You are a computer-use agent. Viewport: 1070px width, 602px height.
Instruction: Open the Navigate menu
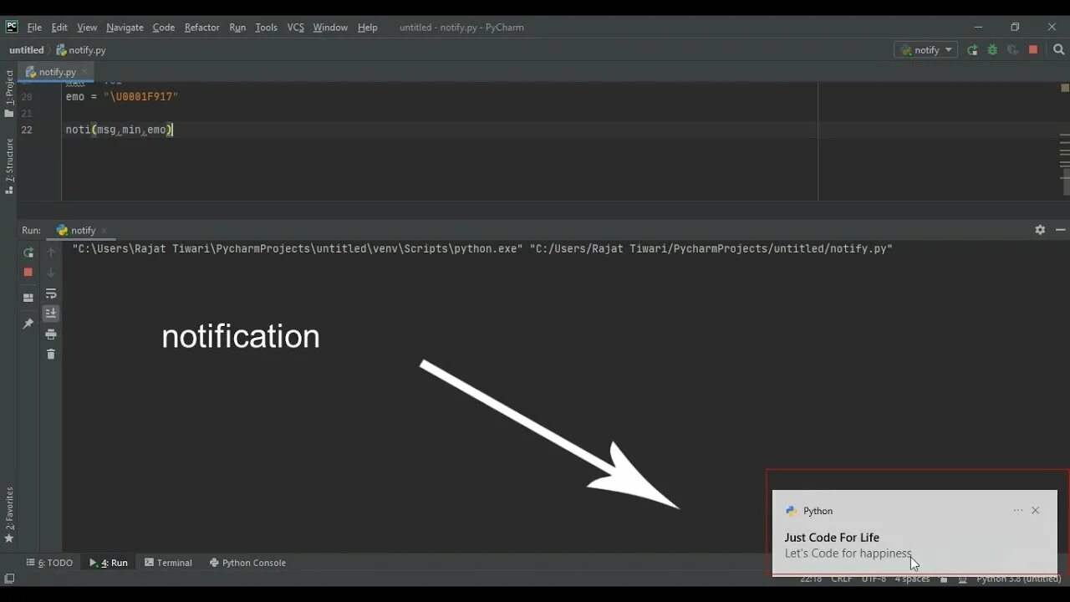[x=125, y=28]
